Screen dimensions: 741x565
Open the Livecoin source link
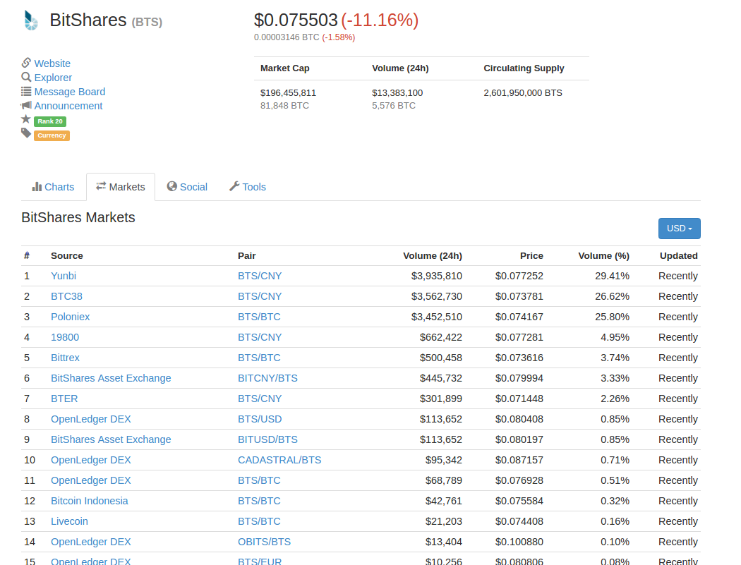[x=69, y=521]
